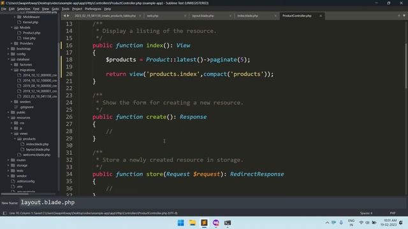408x229 pixels.
Task: Open the Preferences menu
Action: point(93,9)
